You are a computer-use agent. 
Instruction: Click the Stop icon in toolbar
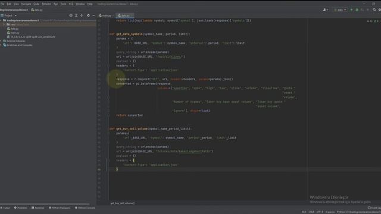click(368, 10)
